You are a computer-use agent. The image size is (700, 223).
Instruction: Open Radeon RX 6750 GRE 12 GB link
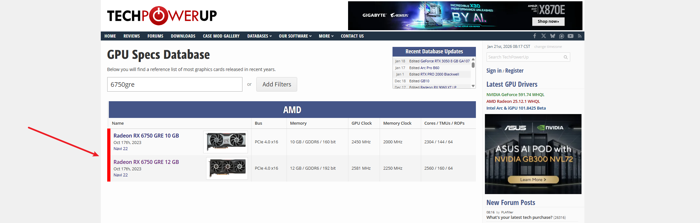click(x=146, y=162)
